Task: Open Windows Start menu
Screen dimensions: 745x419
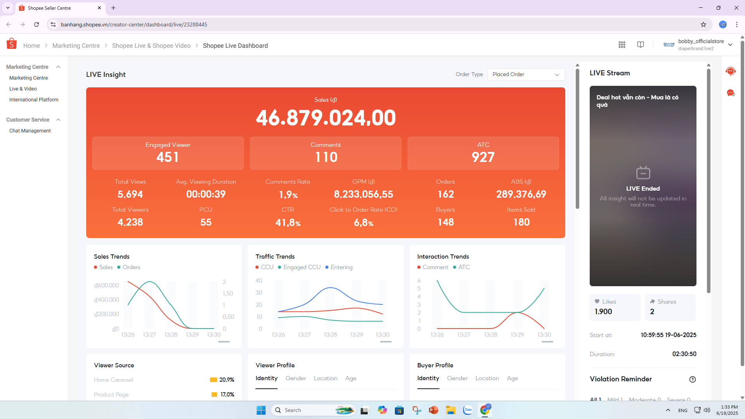Action: [261, 410]
